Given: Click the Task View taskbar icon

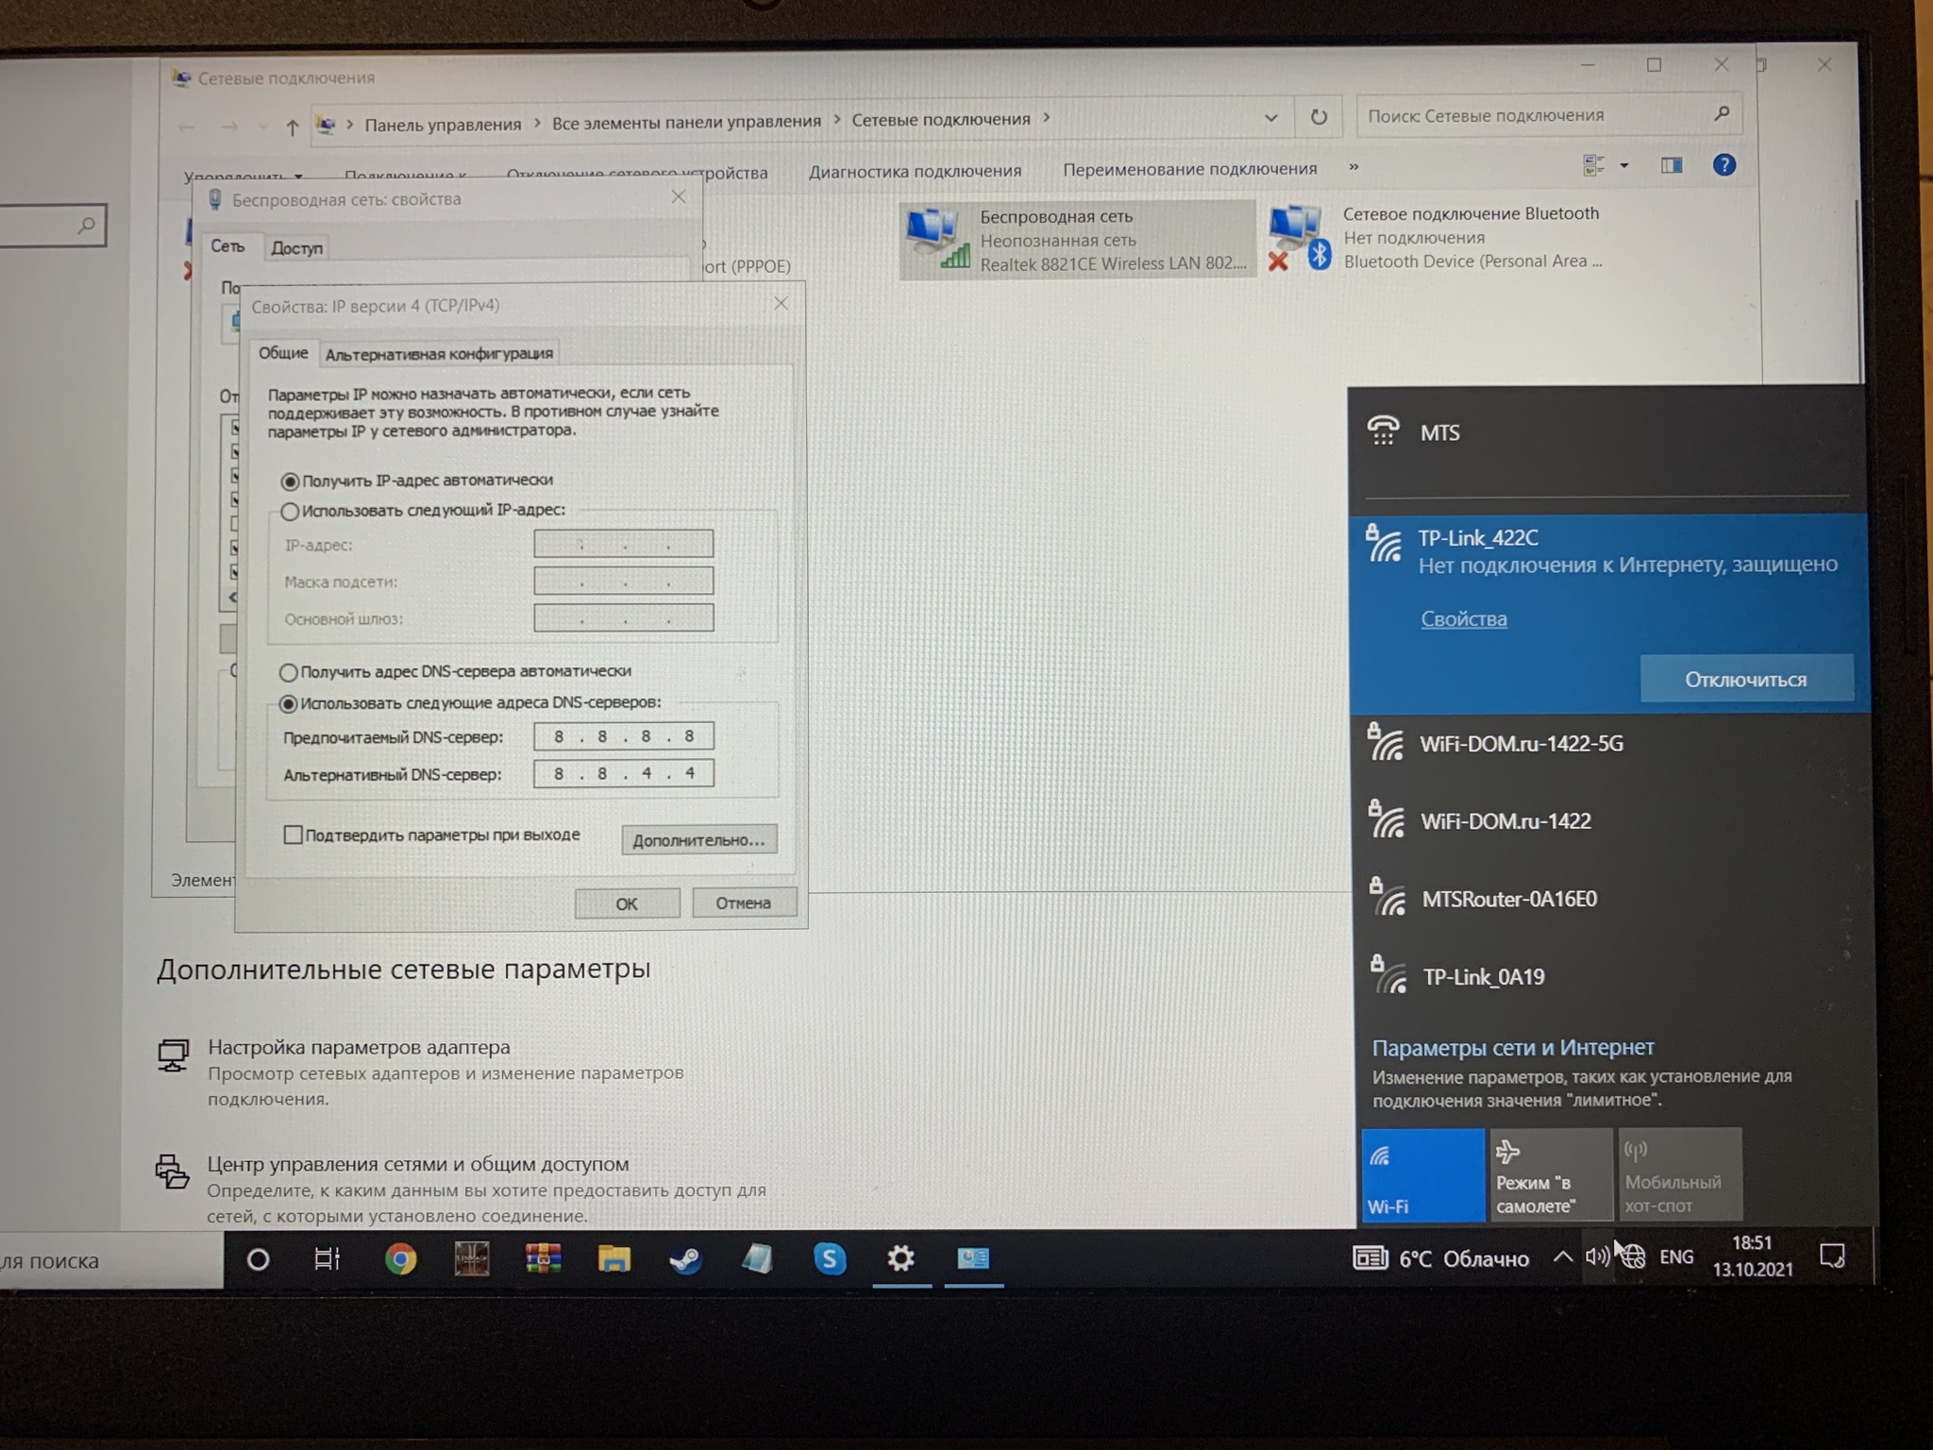Looking at the screenshot, I should 327,1259.
